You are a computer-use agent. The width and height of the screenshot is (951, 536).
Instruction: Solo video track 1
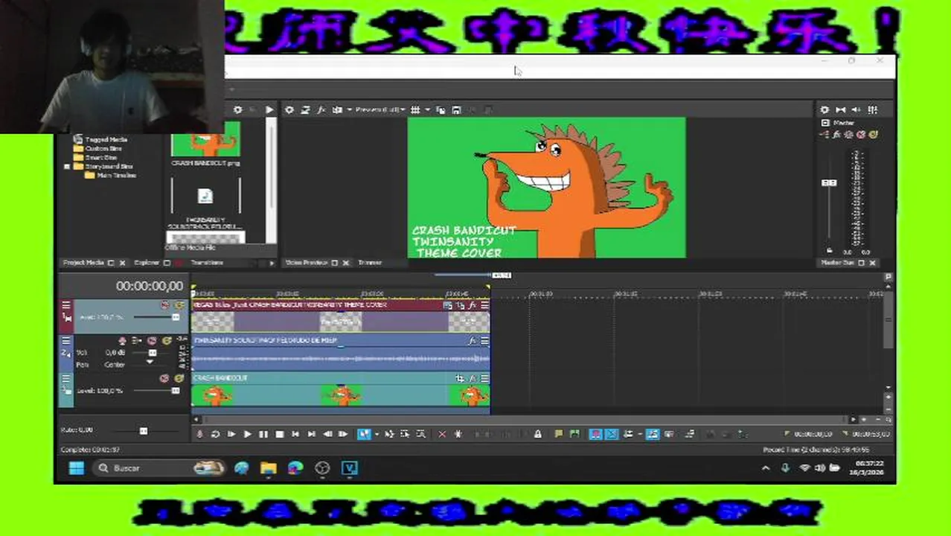179,305
